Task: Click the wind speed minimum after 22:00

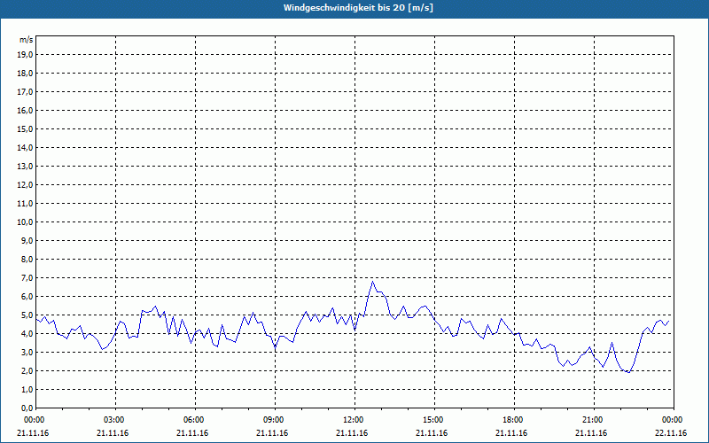Action: coord(628,372)
